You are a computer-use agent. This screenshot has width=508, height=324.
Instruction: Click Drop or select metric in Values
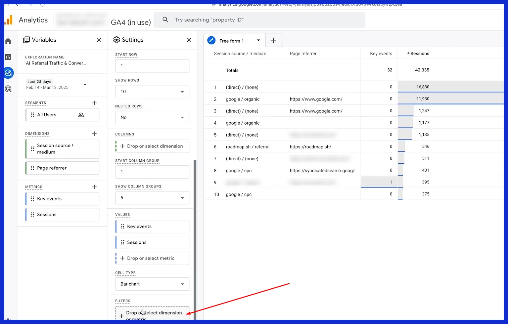click(152, 258)
